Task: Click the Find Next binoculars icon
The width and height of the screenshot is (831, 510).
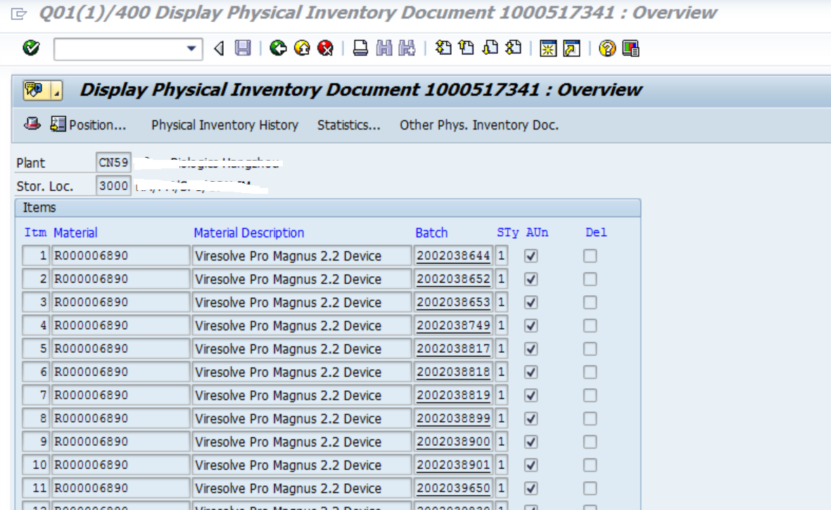Action: pos(407,49)
